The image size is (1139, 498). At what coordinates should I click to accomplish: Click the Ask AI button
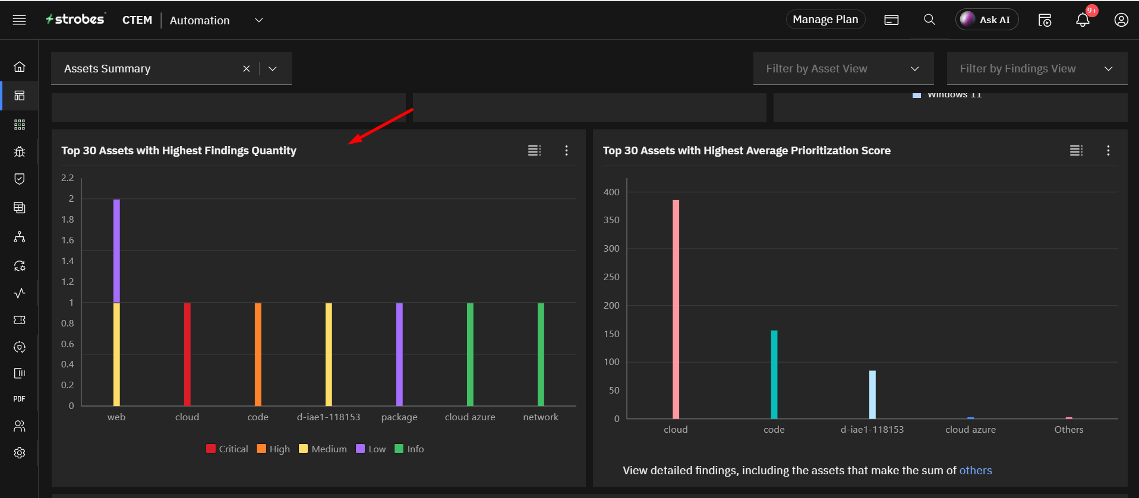tap(986, 20)
